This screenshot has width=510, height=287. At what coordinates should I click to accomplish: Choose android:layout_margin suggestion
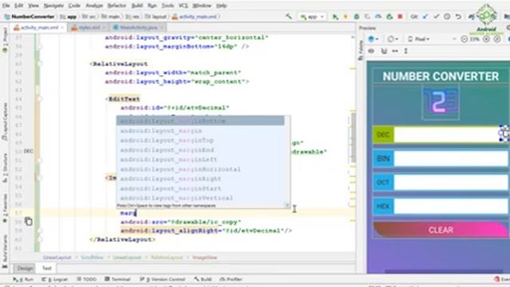[x=200, y=131]
